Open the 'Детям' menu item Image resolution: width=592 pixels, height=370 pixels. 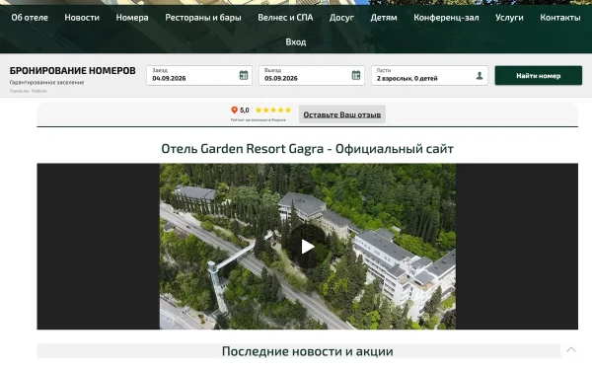point(384,18)
